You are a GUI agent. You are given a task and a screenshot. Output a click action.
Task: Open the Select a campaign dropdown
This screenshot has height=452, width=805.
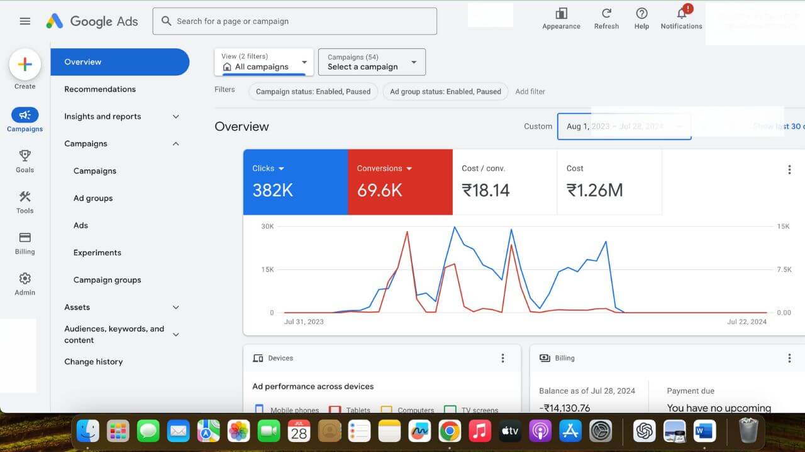tap(372, 62)
